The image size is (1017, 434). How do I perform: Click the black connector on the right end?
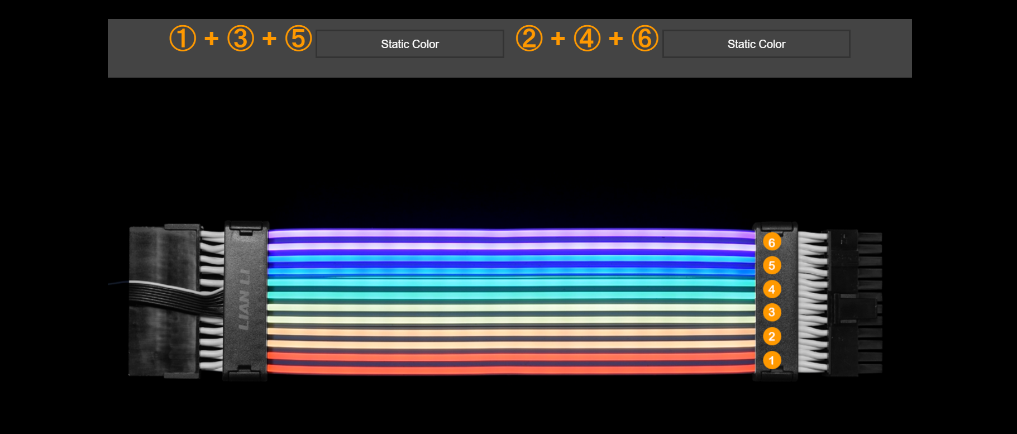854,302
